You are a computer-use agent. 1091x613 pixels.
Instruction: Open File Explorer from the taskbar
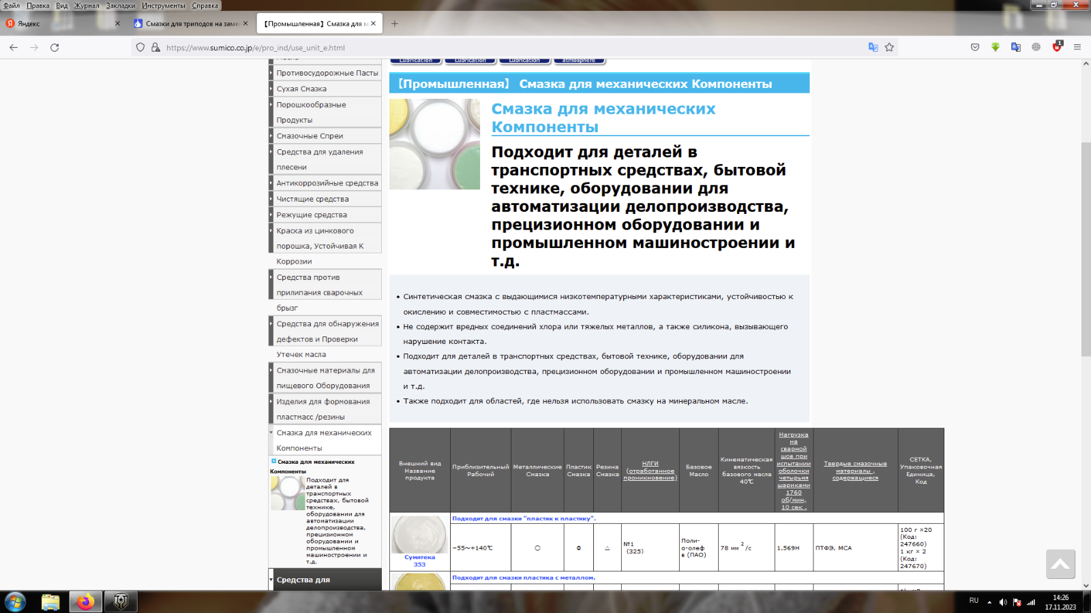(x=50, y=602)
